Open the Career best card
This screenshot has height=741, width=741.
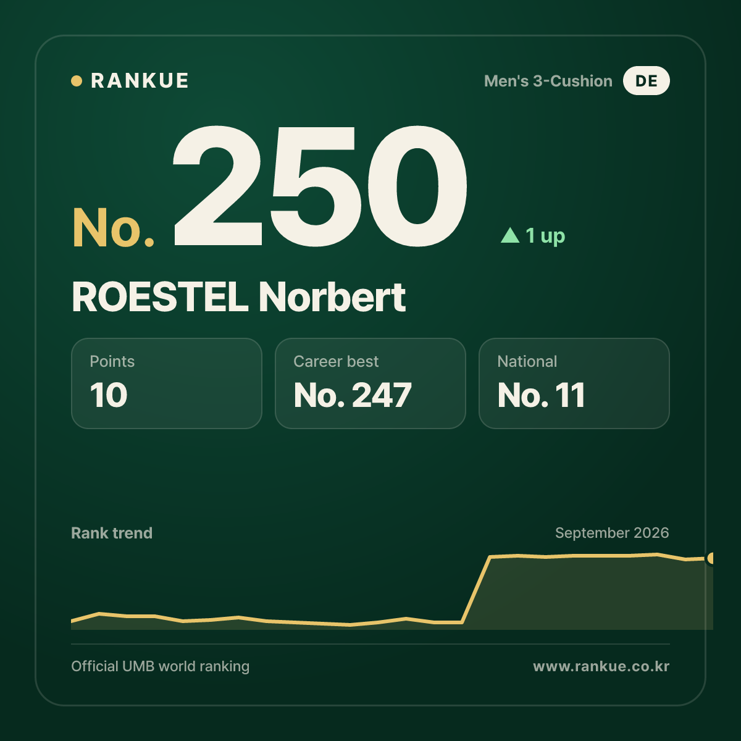tap(371, 383)
